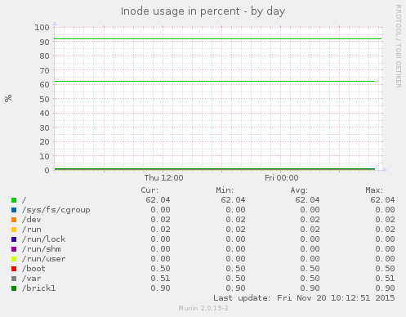406x317 pixels.
Task: Click the Avg value 0.00 for /sys/fs/cgroup
Action: 310,210
